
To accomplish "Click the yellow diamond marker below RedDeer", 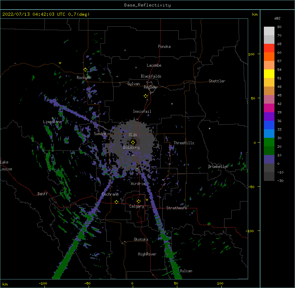I will pos(146,96).
